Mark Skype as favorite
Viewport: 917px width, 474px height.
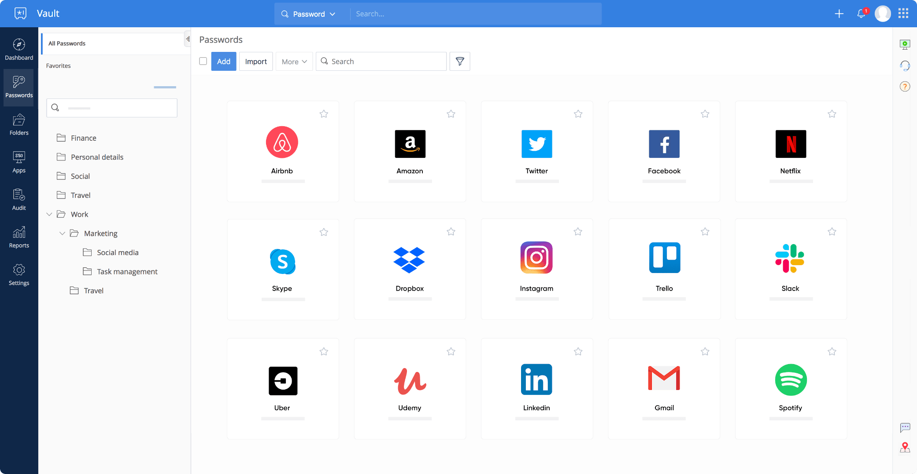[x=324, y=232]
